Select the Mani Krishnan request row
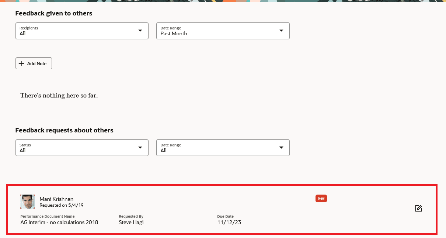The image size is (446, 238). coord(221,210)
